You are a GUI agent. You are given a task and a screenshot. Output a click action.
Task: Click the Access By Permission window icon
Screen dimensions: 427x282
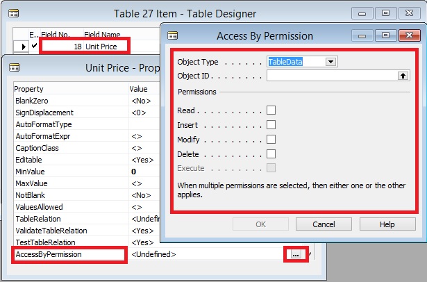click(x=172, y=35)
